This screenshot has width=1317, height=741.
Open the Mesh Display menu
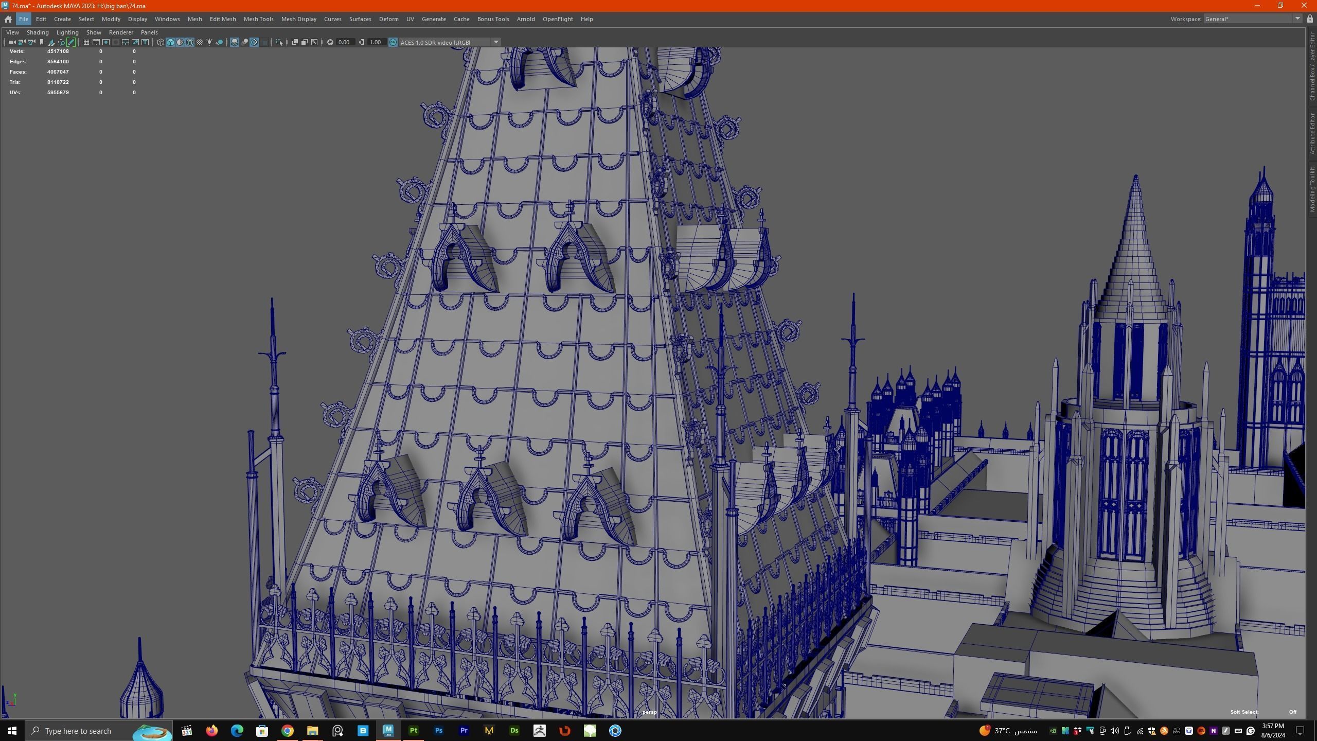click(x=298, y=19)
